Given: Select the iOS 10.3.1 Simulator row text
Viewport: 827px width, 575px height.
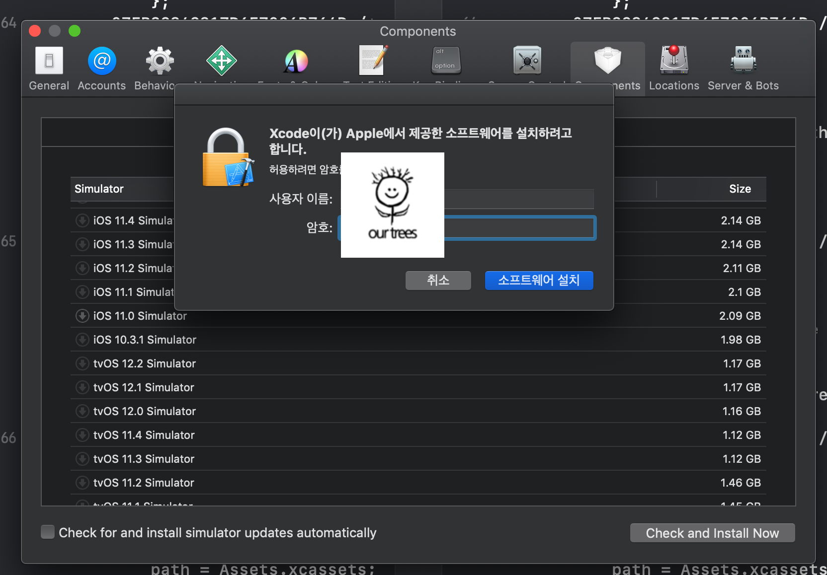Looking at the screenshot, I should pos(145,340).
